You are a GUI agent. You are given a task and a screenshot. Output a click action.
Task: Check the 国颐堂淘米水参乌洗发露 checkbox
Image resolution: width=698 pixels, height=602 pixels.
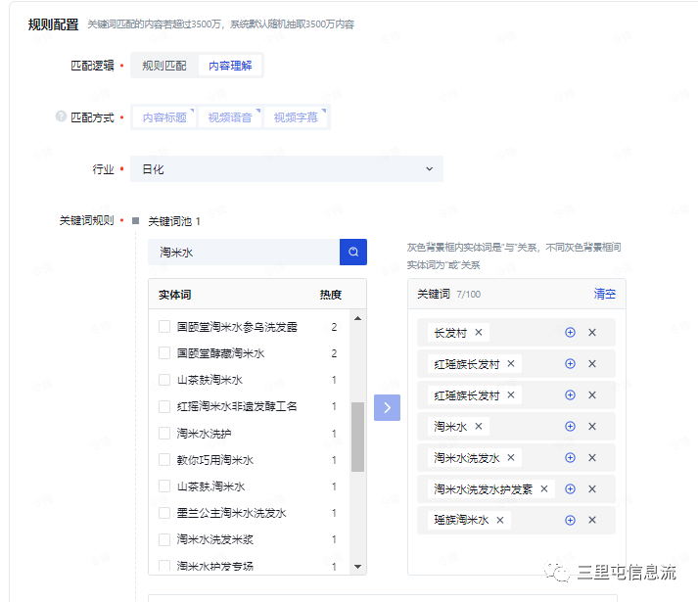pyautogui.click(x=164, y=327)
